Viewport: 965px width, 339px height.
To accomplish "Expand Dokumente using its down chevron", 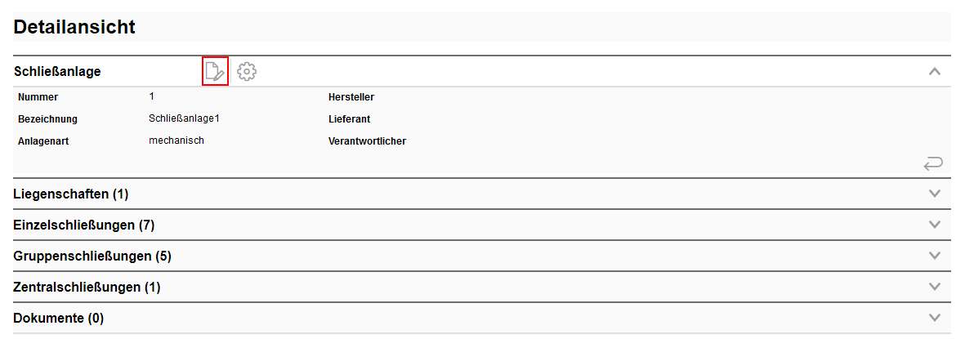I will pos(936,318).
